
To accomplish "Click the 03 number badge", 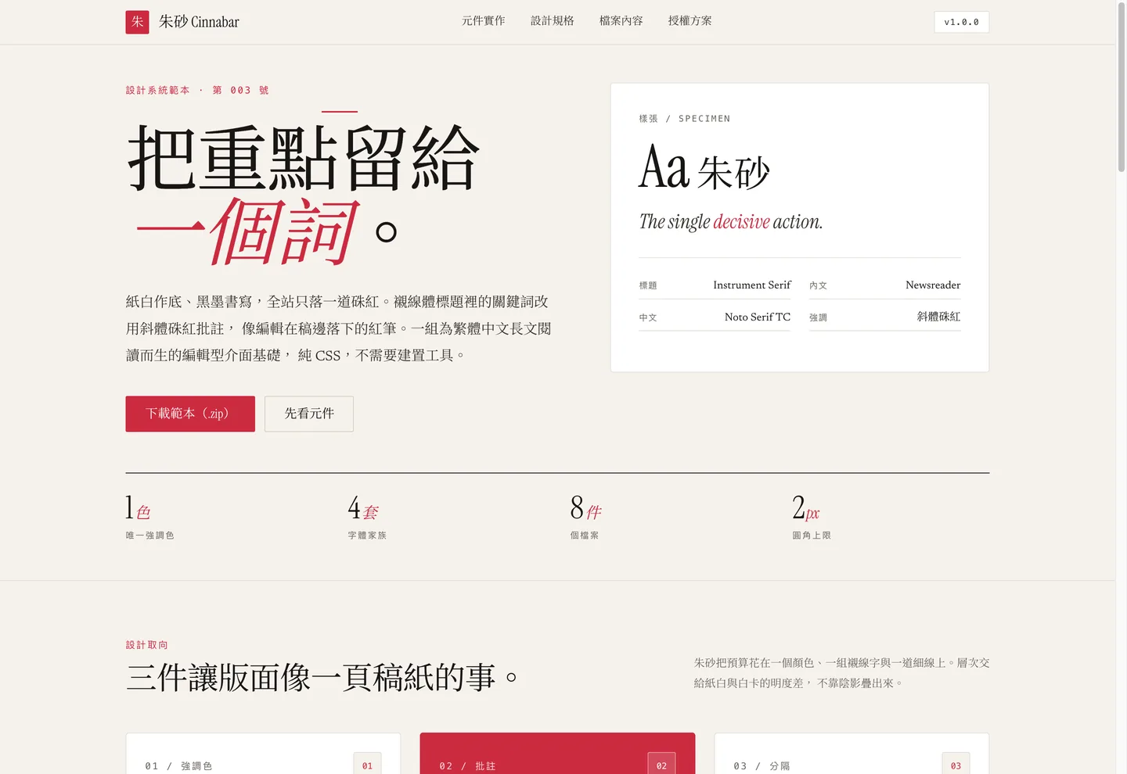I will point(956,764).
